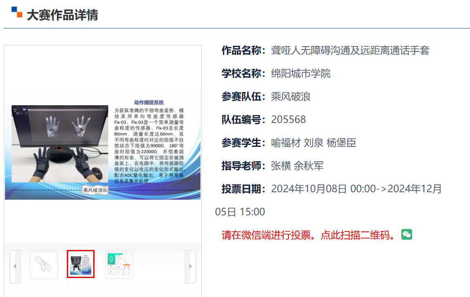The height and width of the screenshot is (297, 470).
Task: Click instructor name 张横
Action: click(x=281, y=166)
